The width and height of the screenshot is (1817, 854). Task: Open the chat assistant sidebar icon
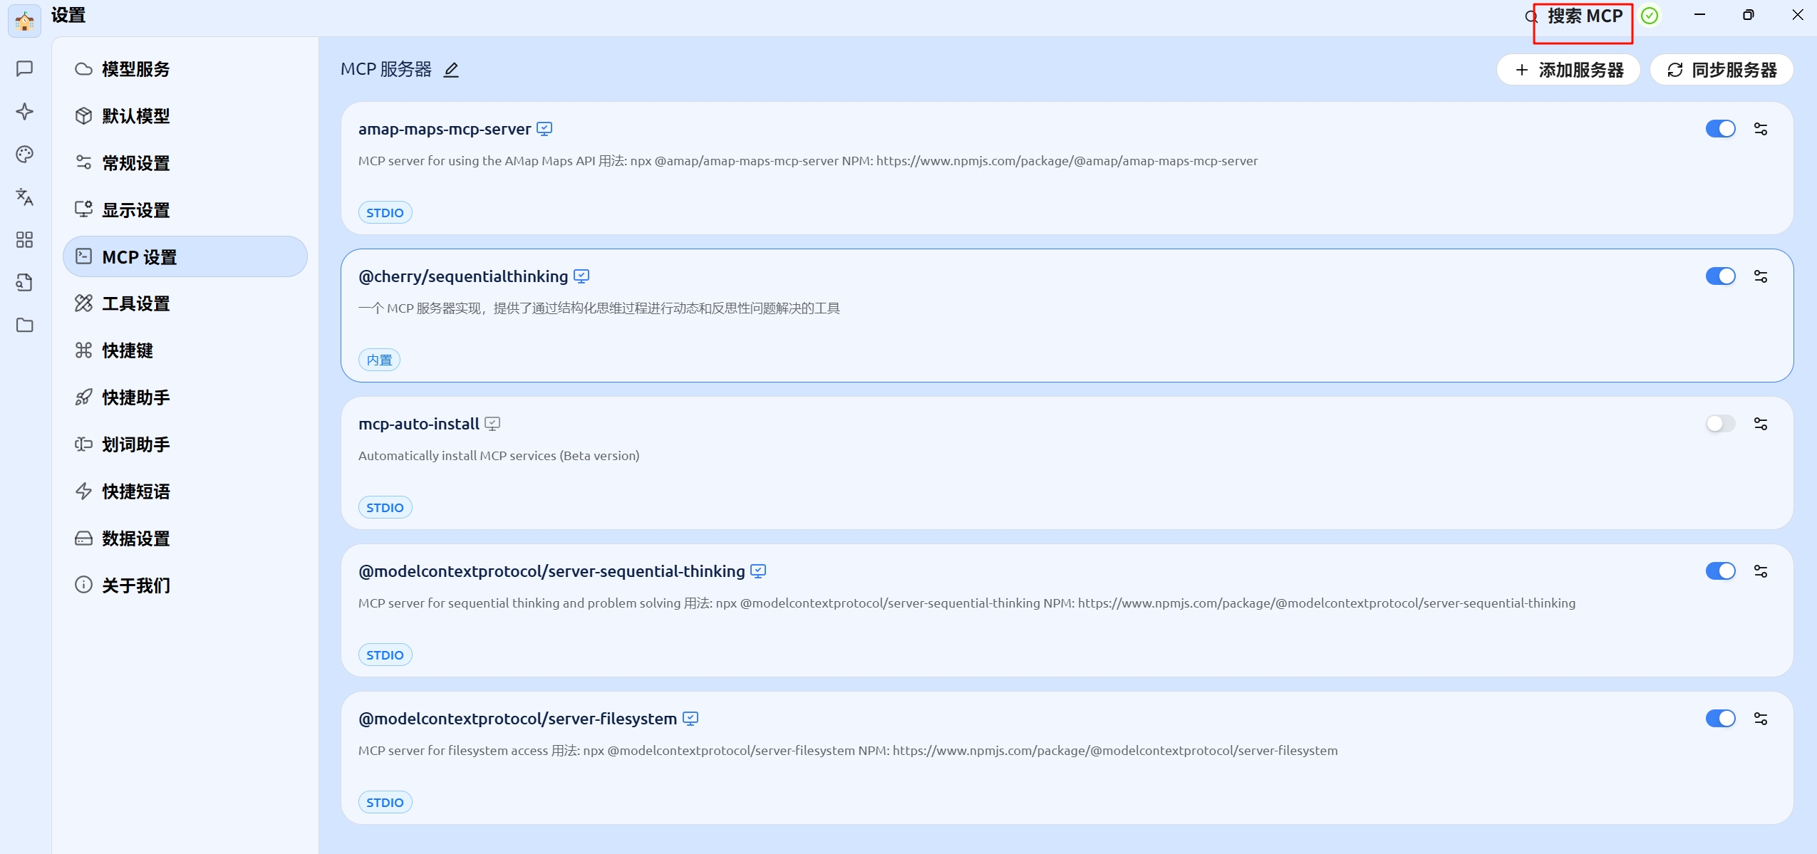tap(24, 68)
